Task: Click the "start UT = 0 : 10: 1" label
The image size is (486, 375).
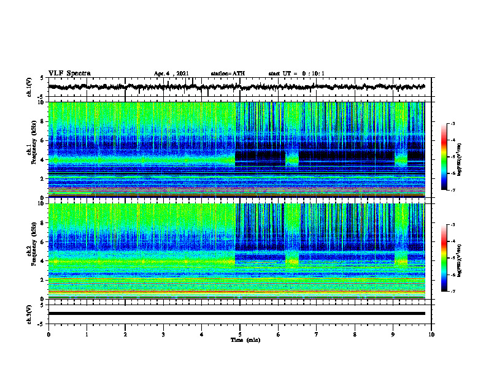Action: coord(296,74)
